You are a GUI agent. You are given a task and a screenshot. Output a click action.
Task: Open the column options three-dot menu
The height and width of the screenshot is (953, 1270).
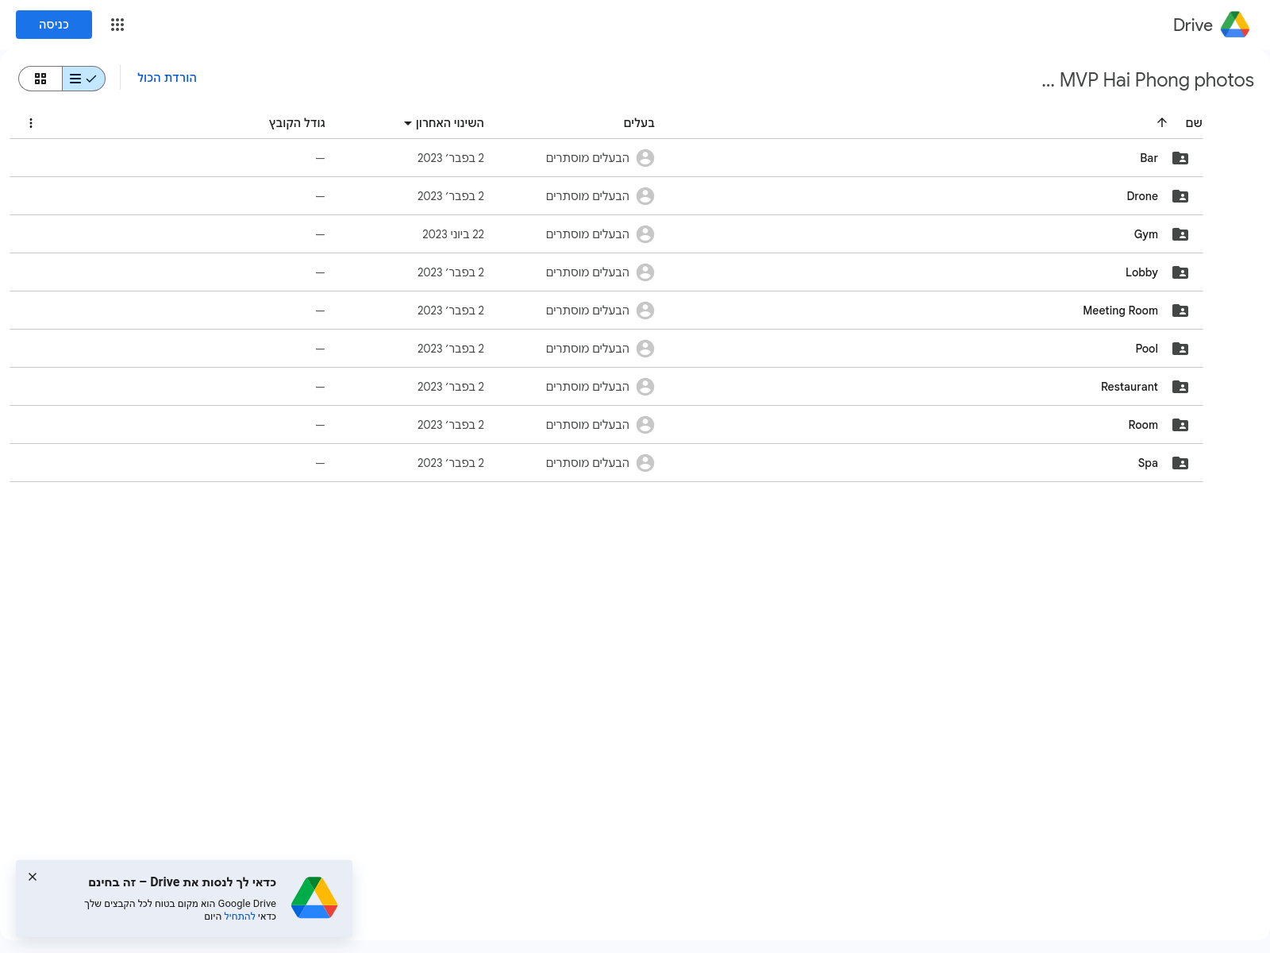[31, 123]
